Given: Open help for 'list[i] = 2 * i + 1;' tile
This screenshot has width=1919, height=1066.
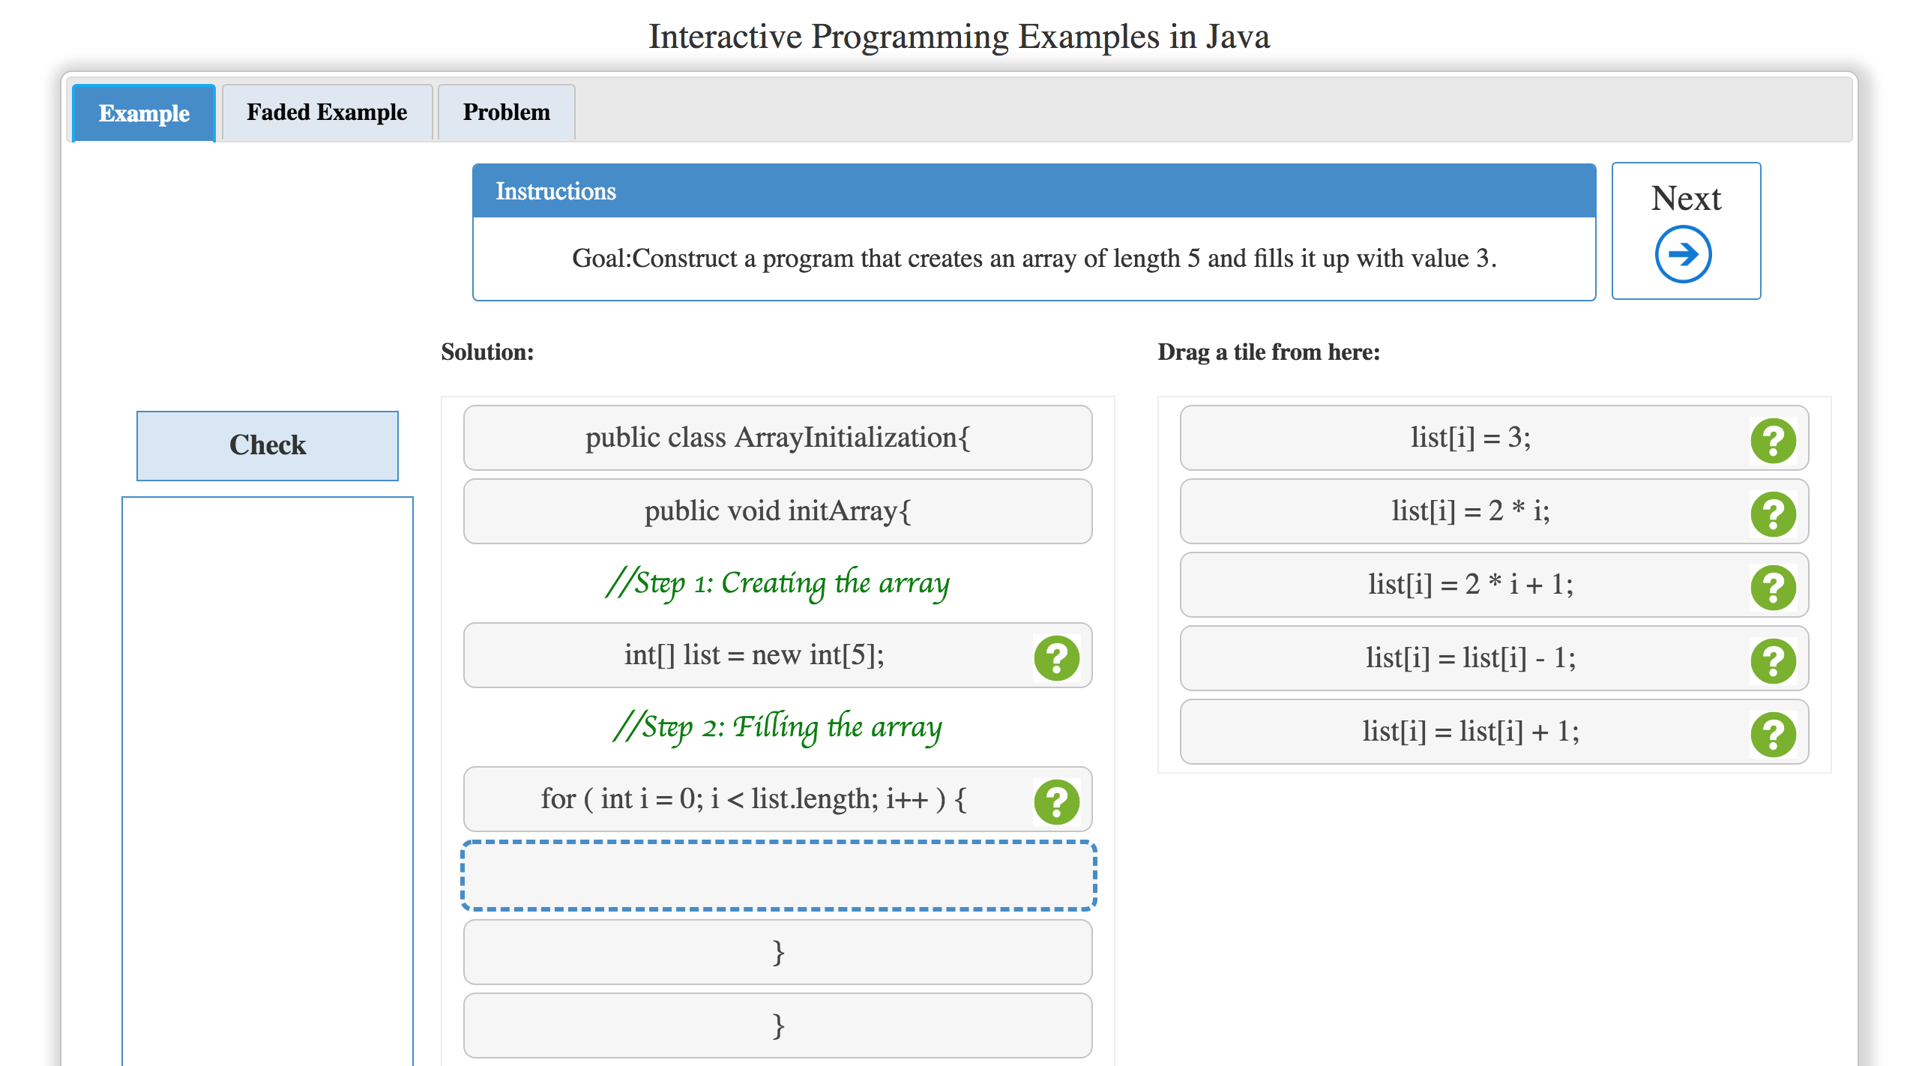Looking at the screenshot, I should coord(1773,587).
